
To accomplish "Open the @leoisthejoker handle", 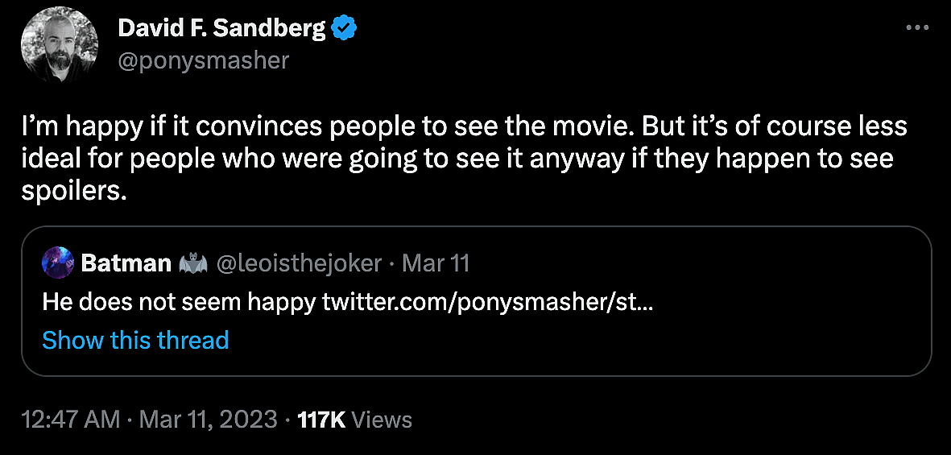I will [300, 263].
